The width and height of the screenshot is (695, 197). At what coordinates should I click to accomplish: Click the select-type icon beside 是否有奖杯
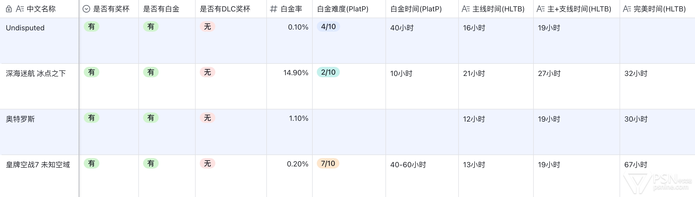point(86,9)
